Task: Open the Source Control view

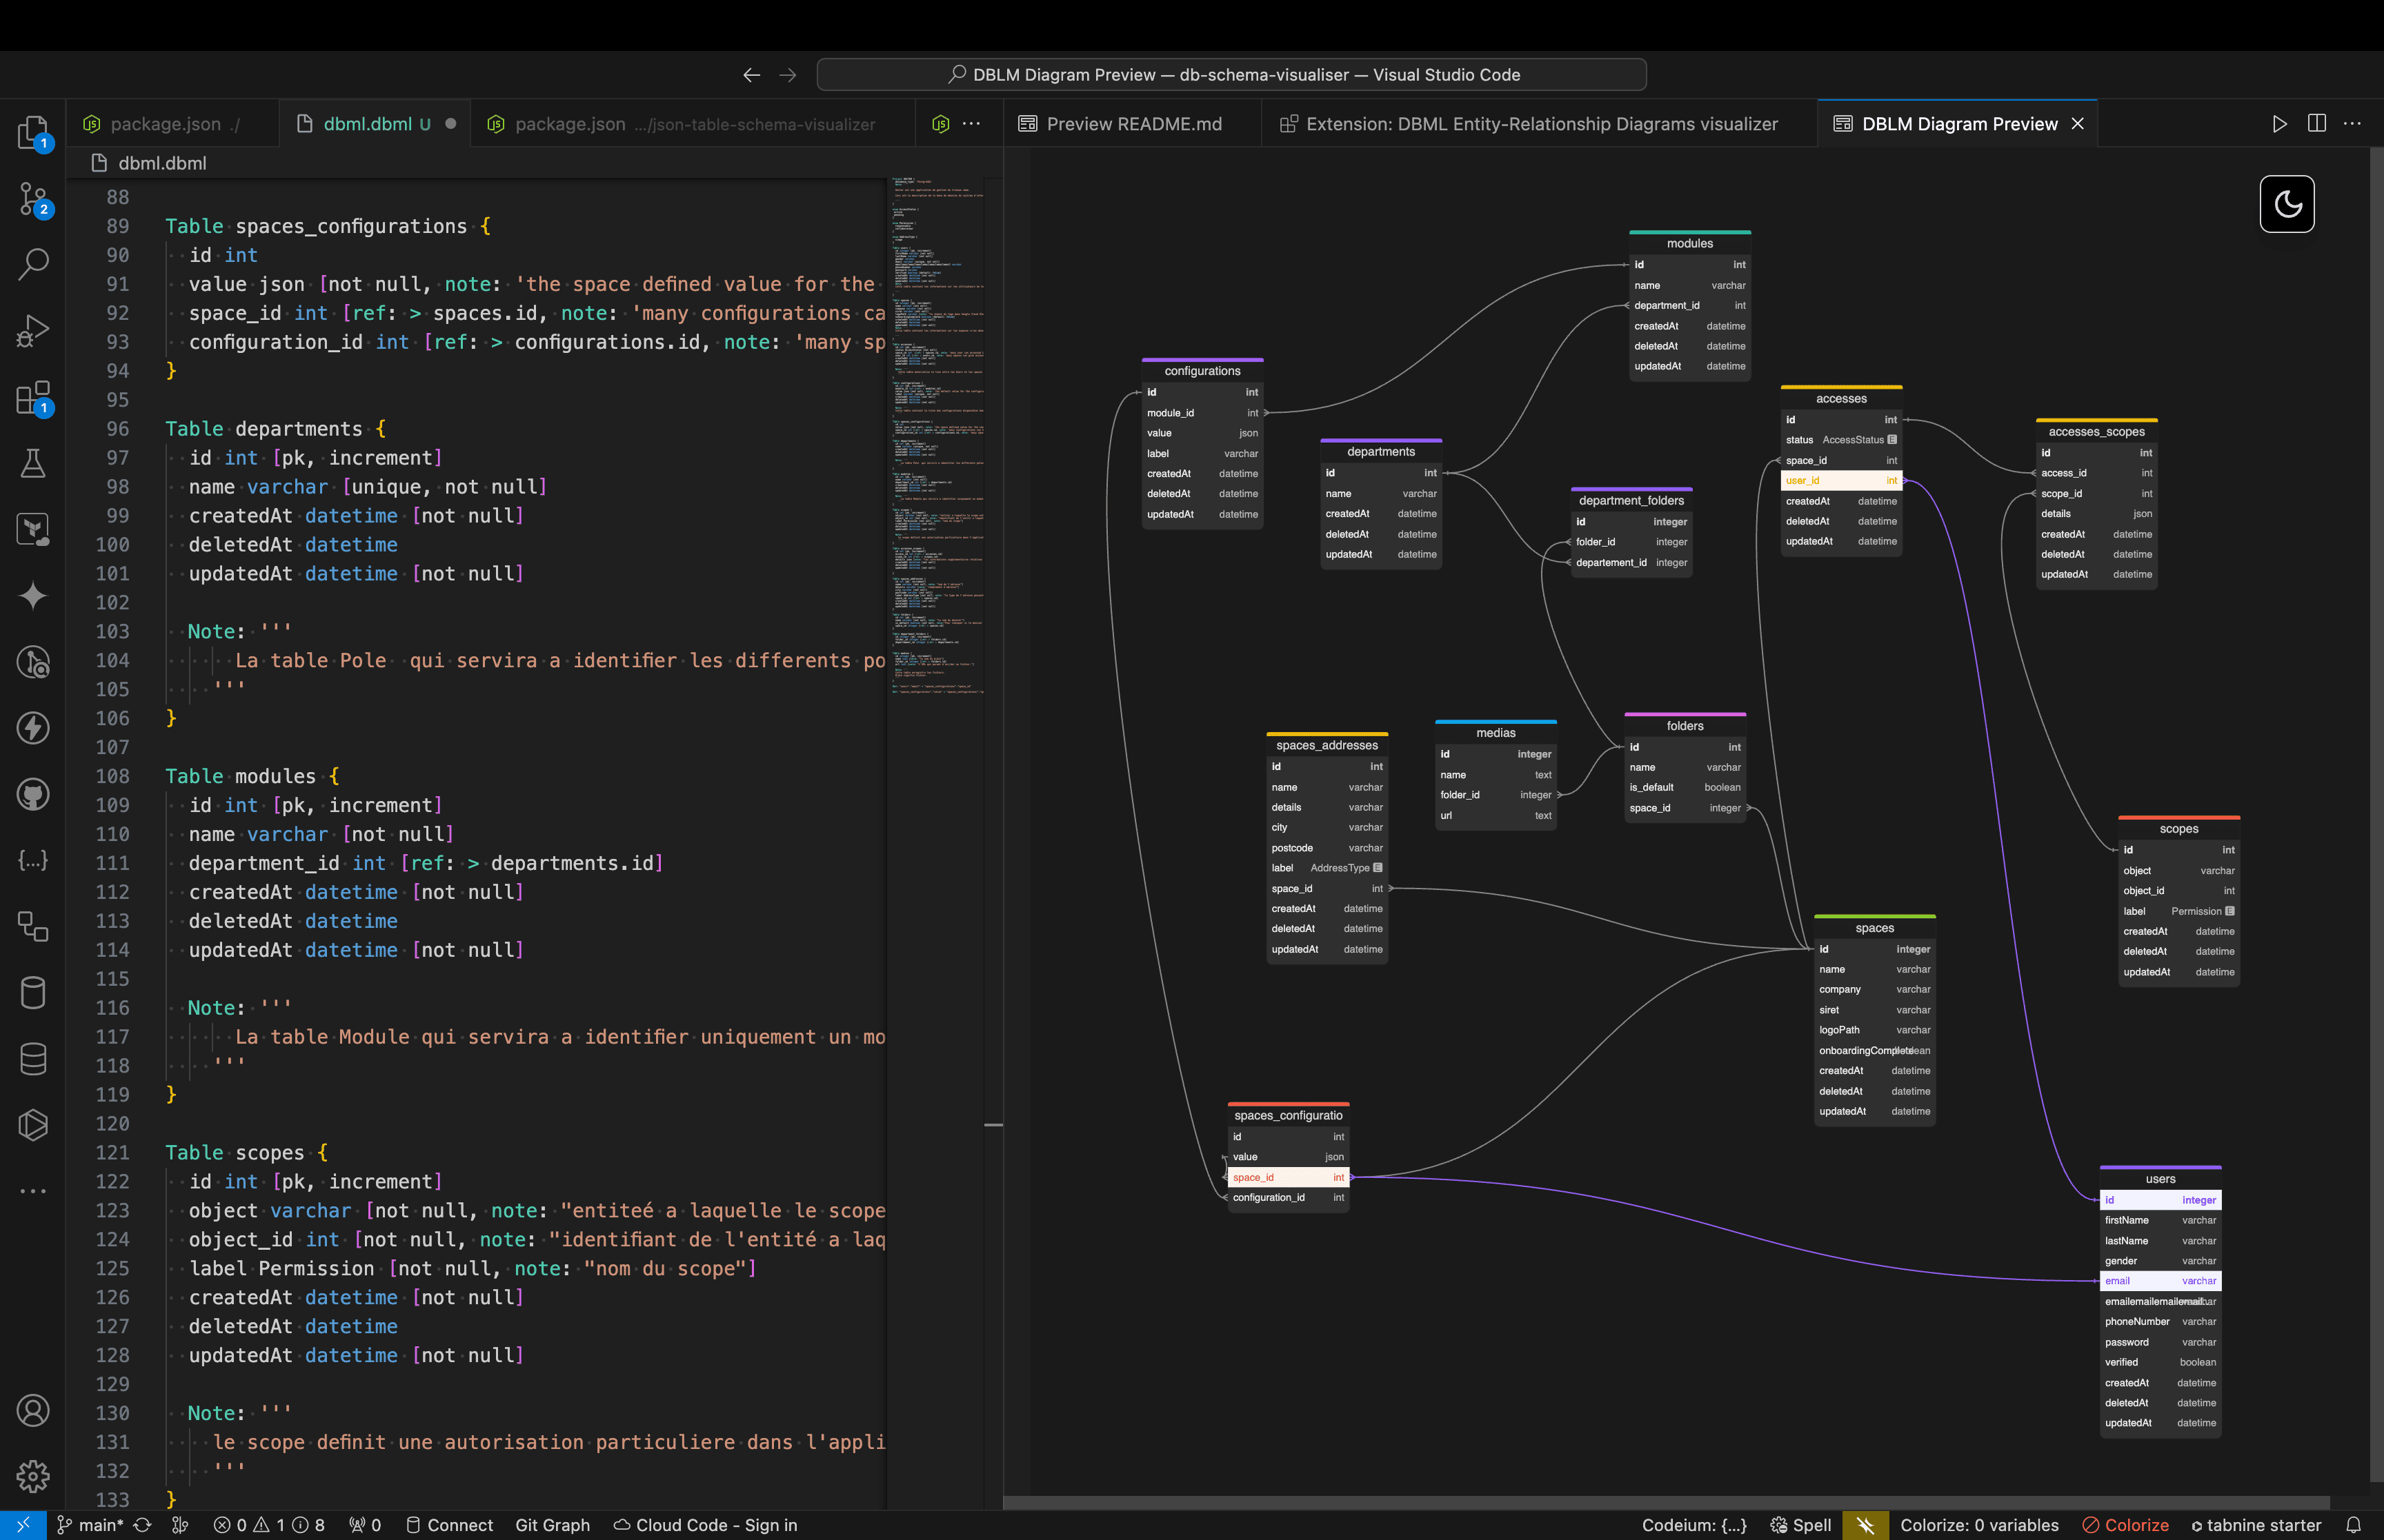Action: [33, 199]
